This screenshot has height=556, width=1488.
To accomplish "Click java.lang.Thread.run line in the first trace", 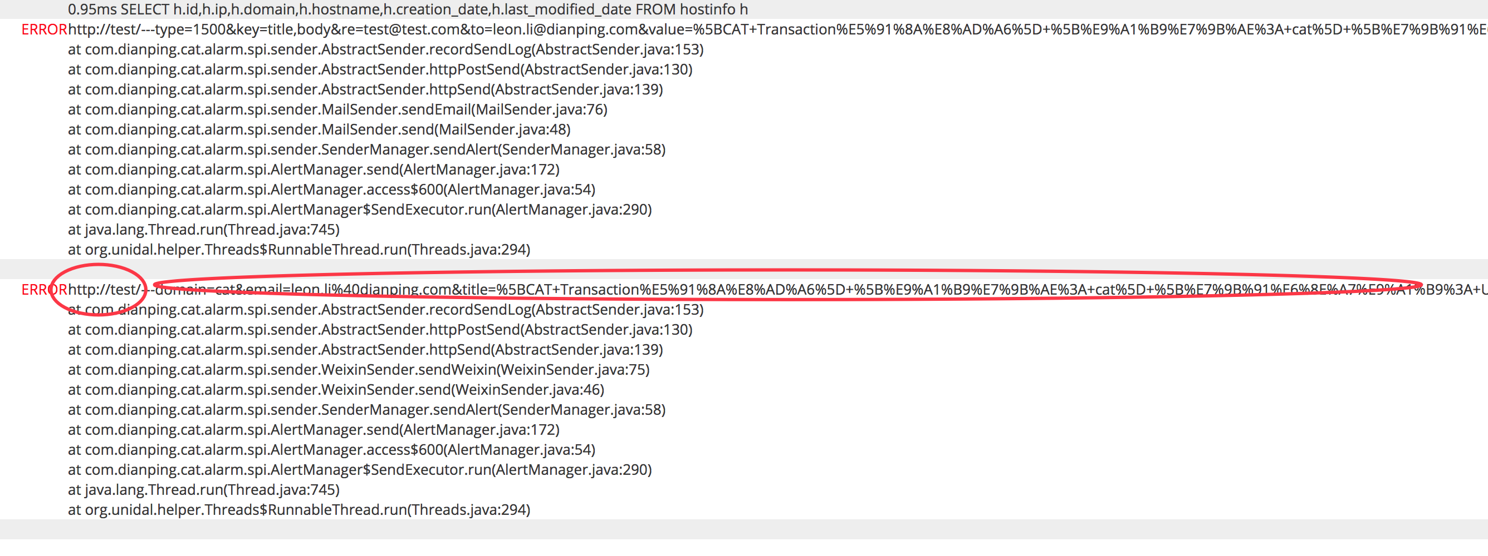I will 203,230.
